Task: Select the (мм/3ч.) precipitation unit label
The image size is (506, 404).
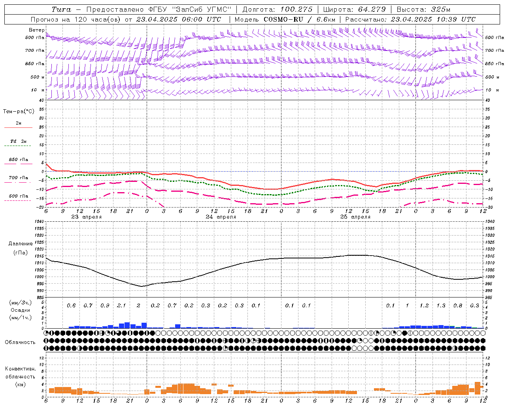Action: pyautogui.click(x=20, y=303)
